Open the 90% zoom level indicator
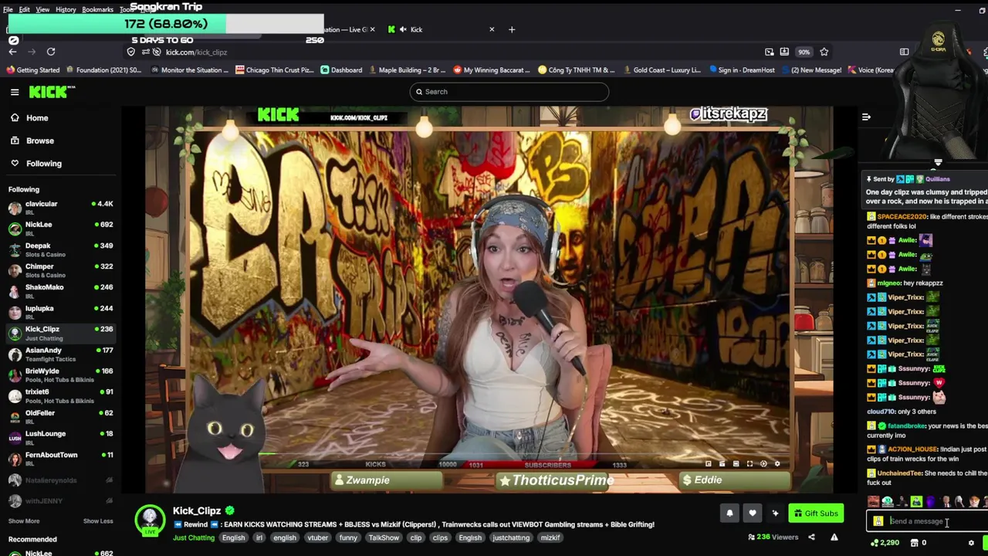The width and height of the screenshot is (988, 556). 804,52
